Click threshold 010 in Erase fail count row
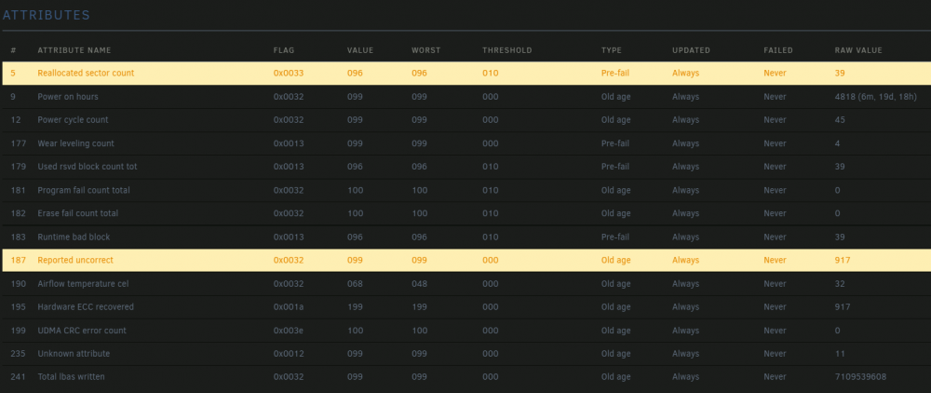 [x=491, y=213]
